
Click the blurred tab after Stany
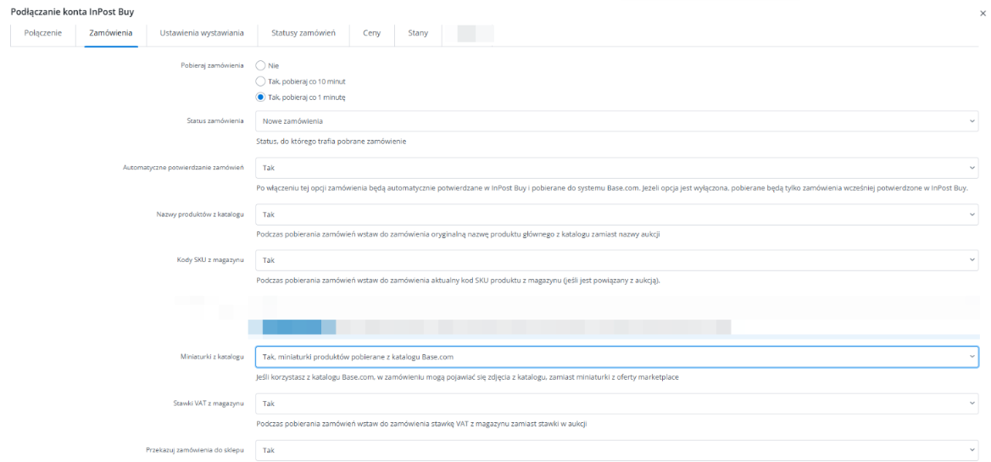475,33
